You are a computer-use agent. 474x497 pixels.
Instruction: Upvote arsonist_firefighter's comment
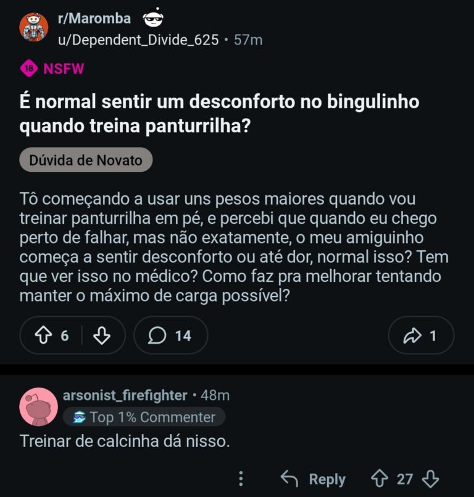pyautogui.click(x=379, y=478)
